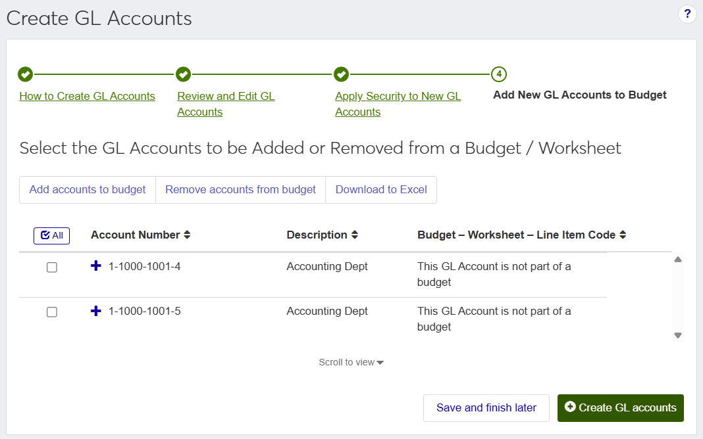Open the help question mark icon

coord(687,14)
